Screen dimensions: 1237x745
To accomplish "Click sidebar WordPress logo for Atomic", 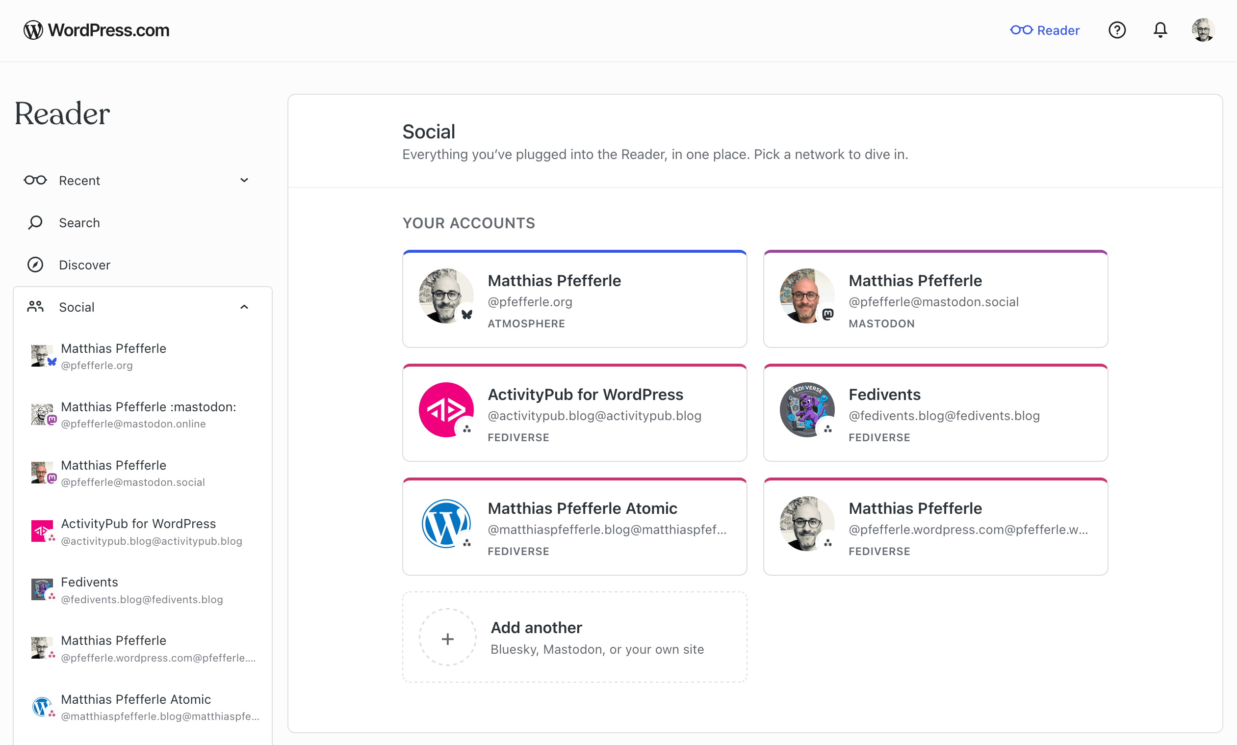I will click(x=42, y=706).
